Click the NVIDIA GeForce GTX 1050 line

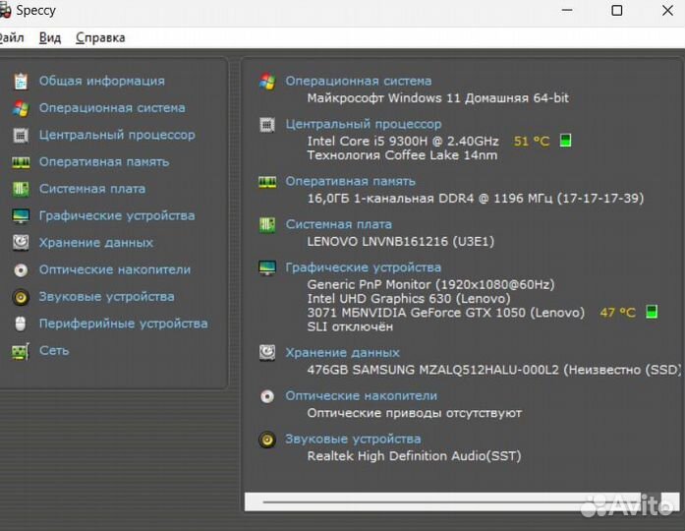coord(445,313)
